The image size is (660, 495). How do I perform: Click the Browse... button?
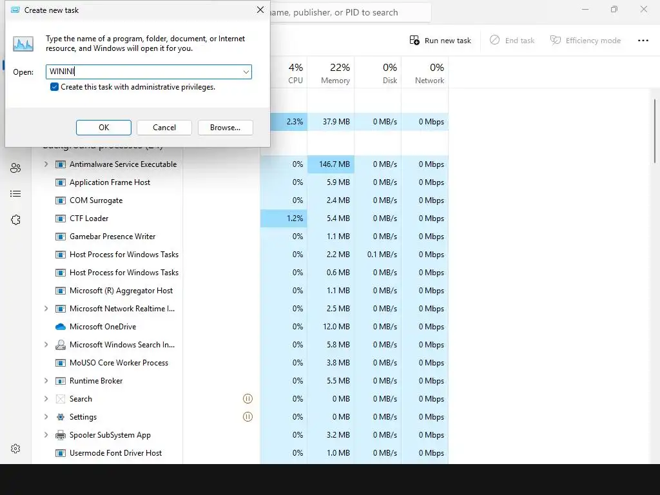pyautogui.click(x=225, y=128)
